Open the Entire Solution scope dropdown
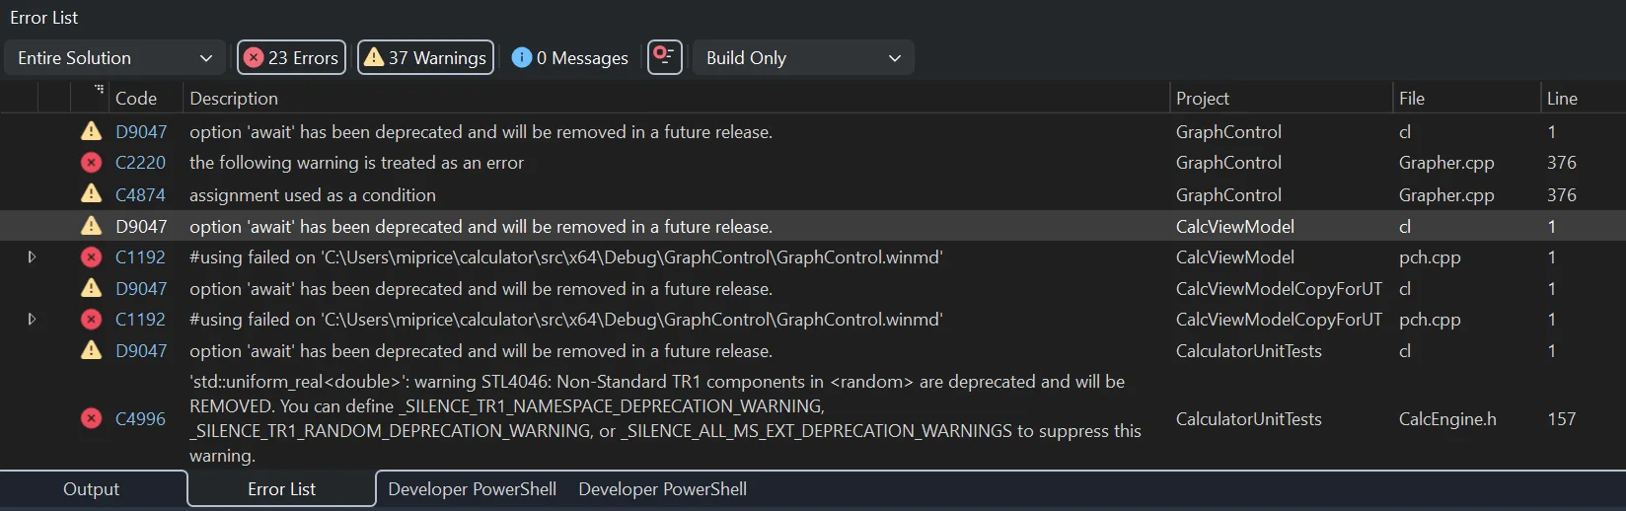Screen dimensions: 1626x511 point(114,58)
